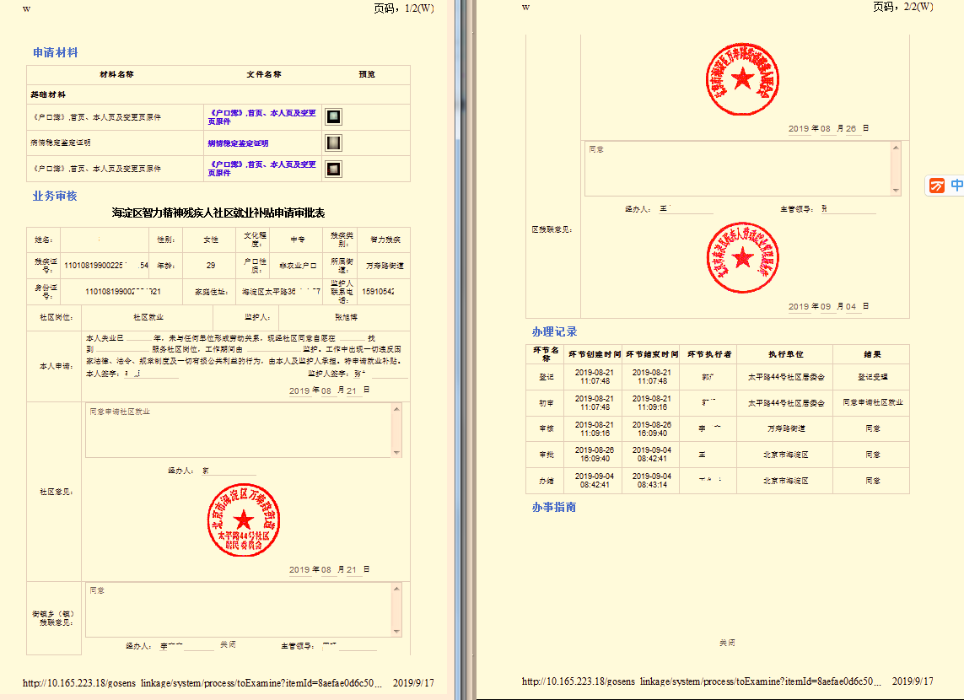
Task: Click the red stamp in 区残联意见 section
Action: pos(743,258)
